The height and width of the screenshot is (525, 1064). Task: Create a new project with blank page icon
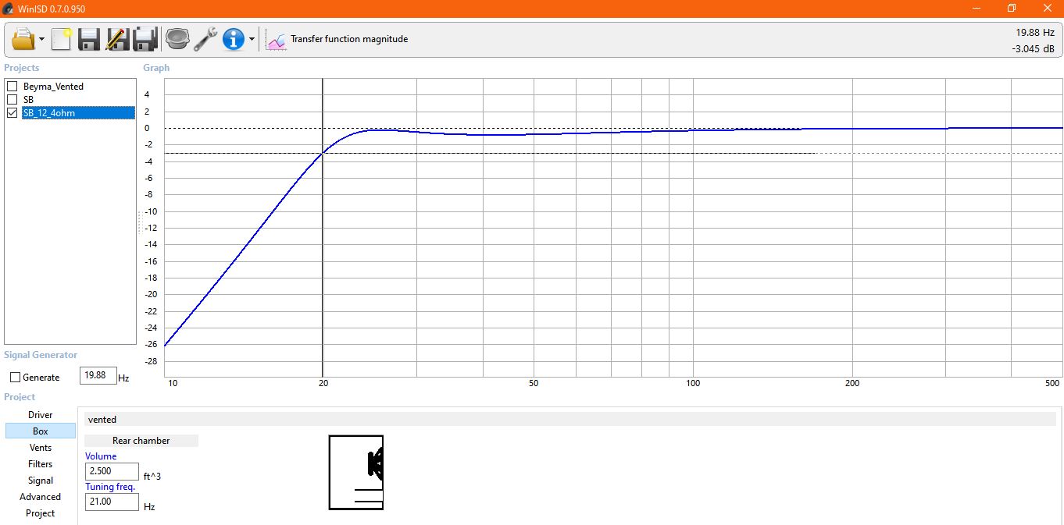62,38
